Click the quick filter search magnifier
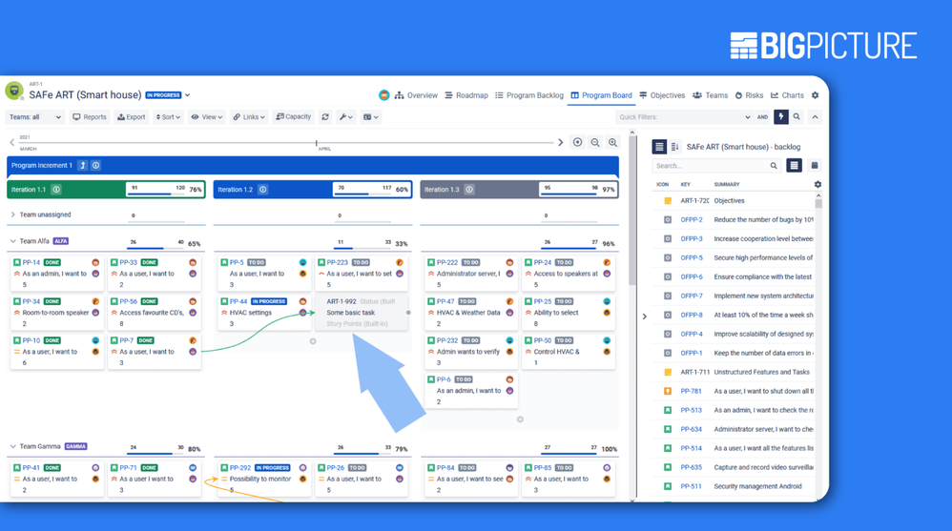This screenshot has width=952, height=531. point(797,116)
